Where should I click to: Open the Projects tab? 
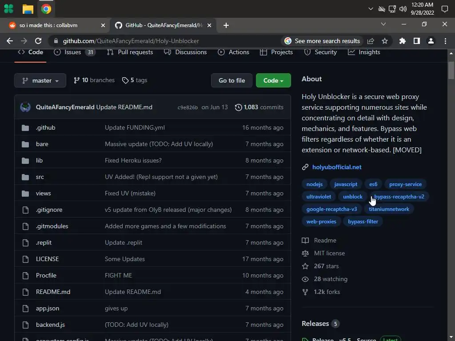[x=276, y=52]
